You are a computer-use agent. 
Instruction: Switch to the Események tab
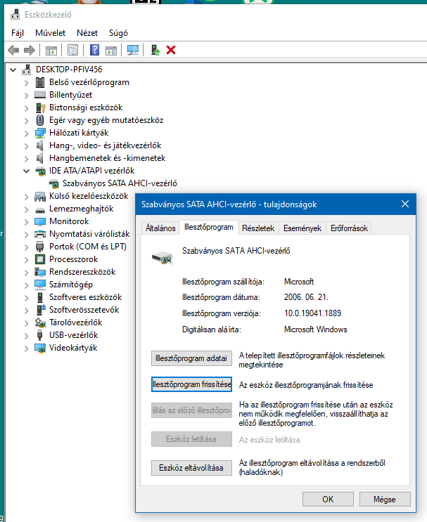point(302,228)
